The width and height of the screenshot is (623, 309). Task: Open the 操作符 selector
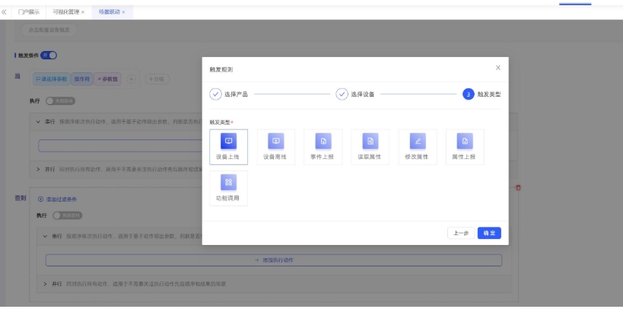tap(81, 79)
